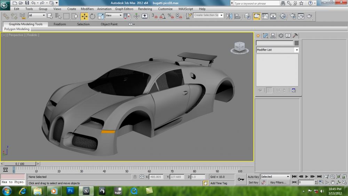The height and width of the screenshot is (196, 348).
Task: Open the Graph Editors menu
Action: pos(124,9)
